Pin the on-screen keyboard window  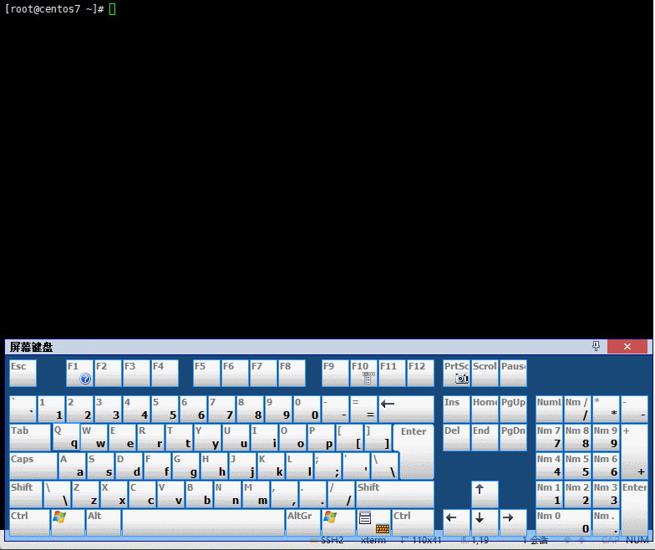tap(597, 346)
